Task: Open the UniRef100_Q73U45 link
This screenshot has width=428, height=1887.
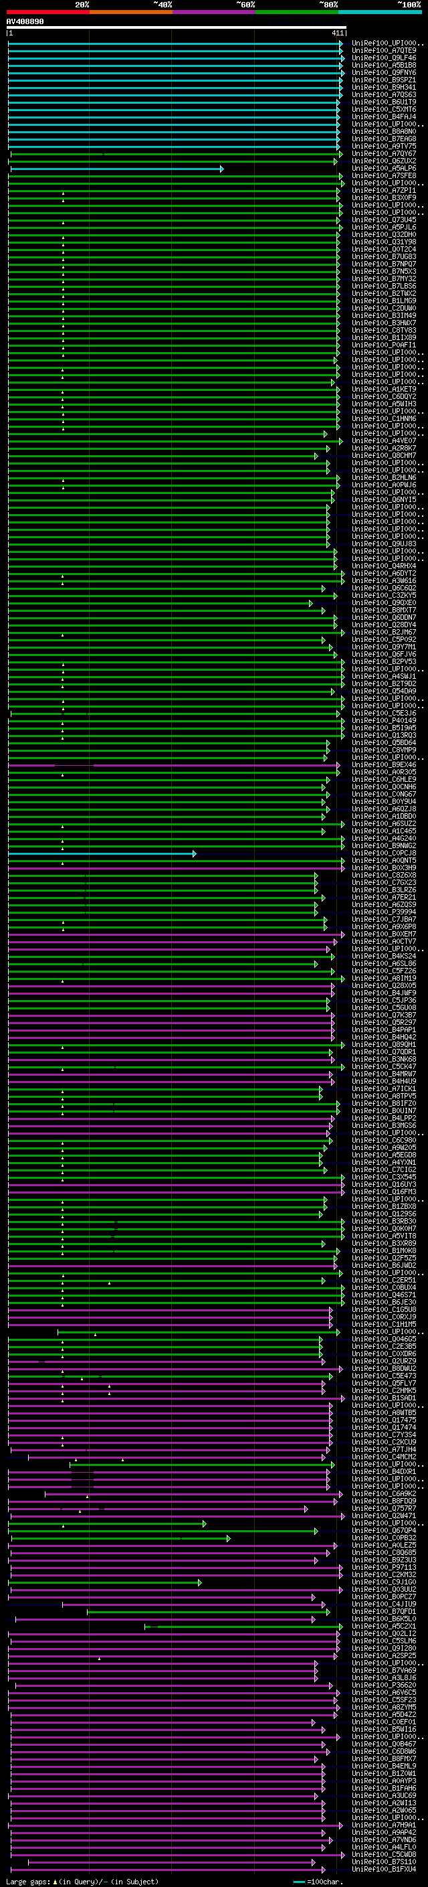Action: click(384, 220)
